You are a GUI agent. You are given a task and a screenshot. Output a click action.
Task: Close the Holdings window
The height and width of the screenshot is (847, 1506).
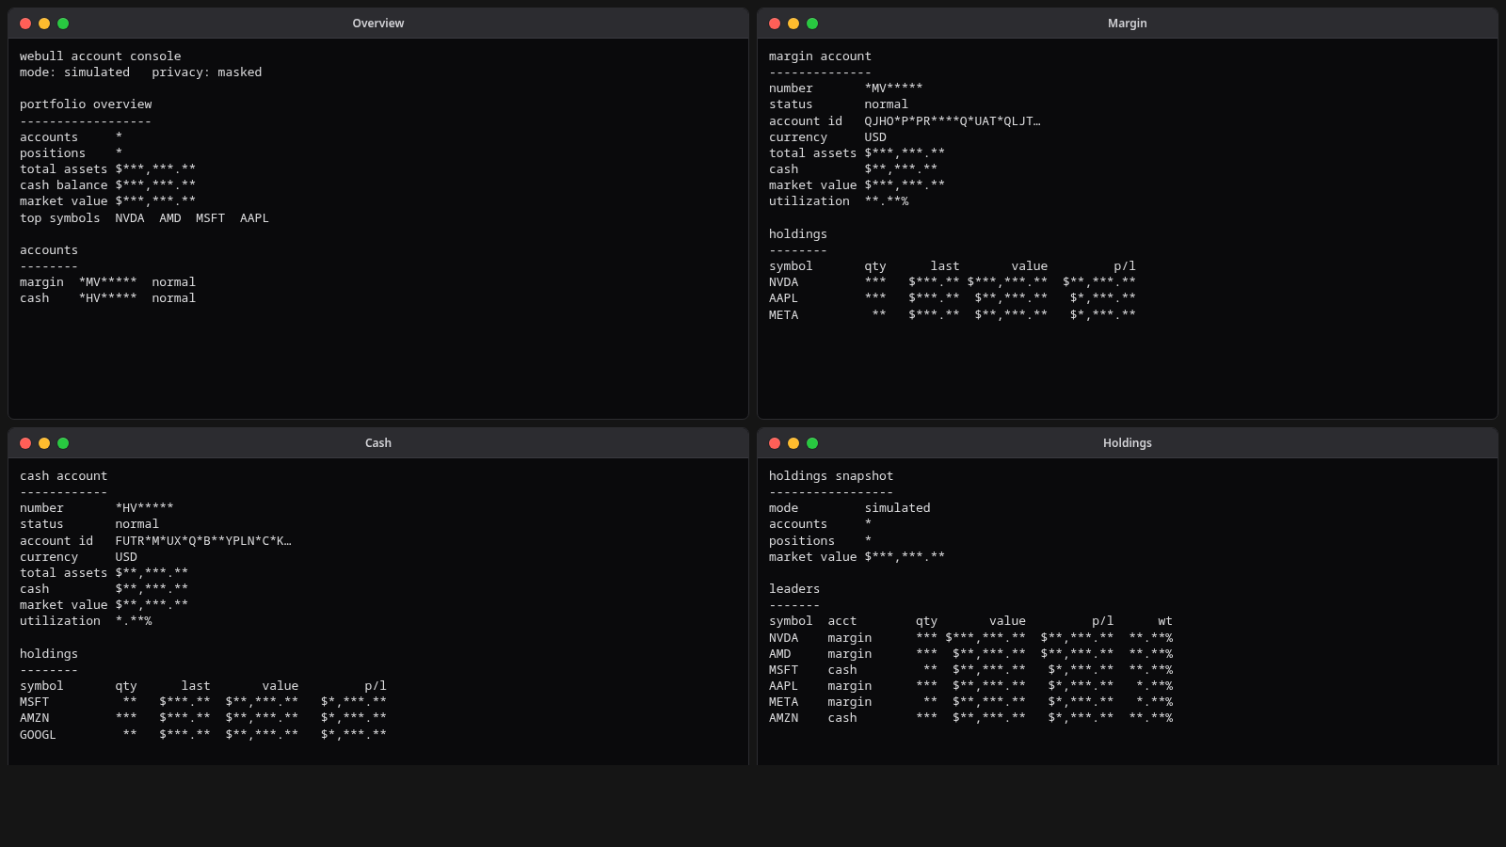775,443
